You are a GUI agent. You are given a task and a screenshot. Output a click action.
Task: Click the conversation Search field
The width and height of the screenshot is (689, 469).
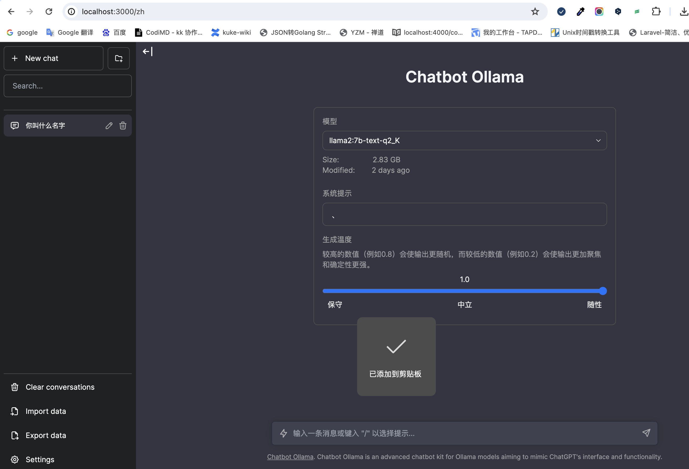(67, 86)
